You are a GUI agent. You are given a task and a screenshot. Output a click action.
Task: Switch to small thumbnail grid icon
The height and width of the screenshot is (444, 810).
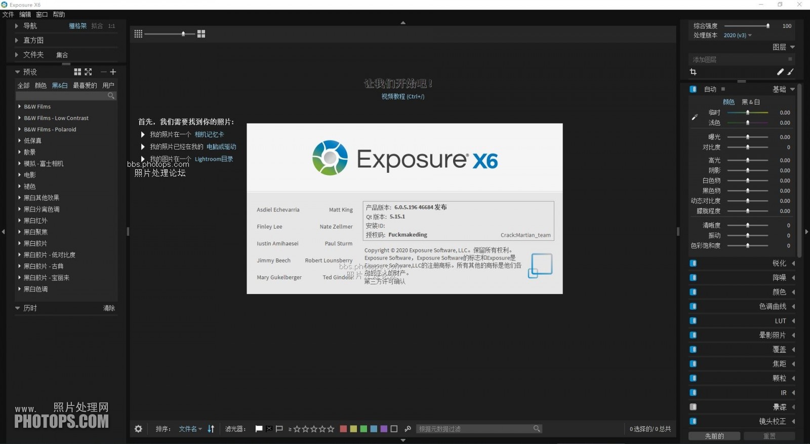click(138, 34)
